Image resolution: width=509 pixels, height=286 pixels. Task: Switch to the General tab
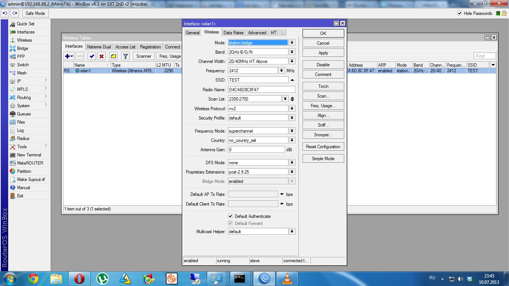tap(193, 33)
